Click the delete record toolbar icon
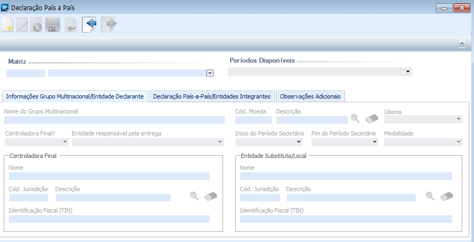 36,25
